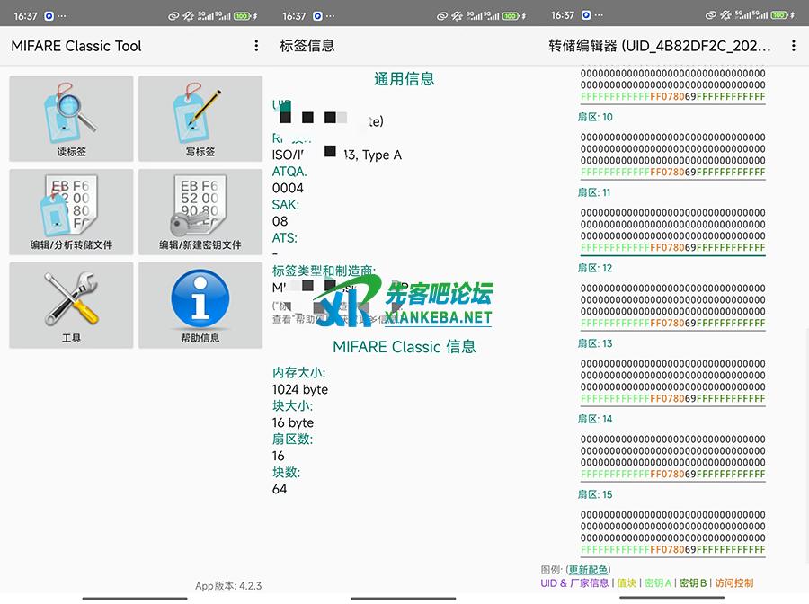Open 编辑/新建密钥文件 key file editor
809x604 pixels.
coord(200,212)
